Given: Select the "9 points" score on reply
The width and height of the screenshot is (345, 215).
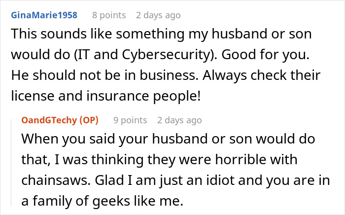Looking at the screenshot, I should coord(130,120).
